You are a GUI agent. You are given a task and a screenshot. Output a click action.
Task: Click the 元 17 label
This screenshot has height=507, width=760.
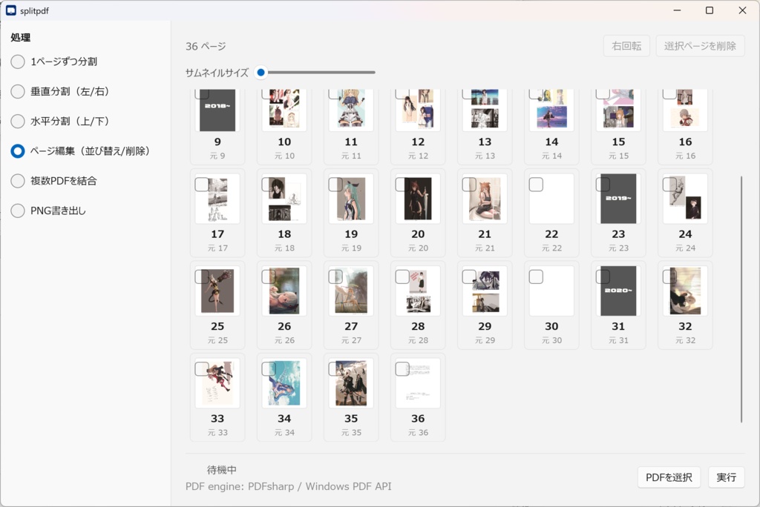click(x=217, y=248)
